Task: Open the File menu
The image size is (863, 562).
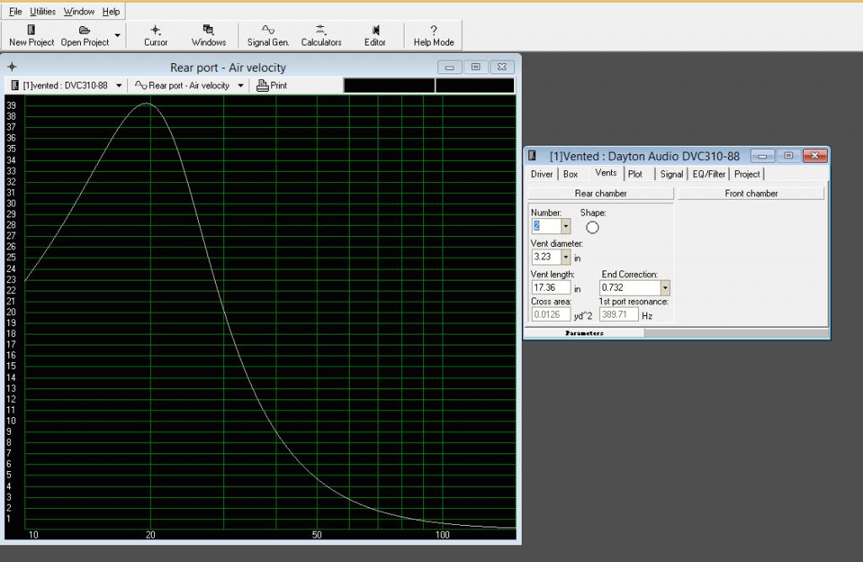Action: (x=15, y=12)
